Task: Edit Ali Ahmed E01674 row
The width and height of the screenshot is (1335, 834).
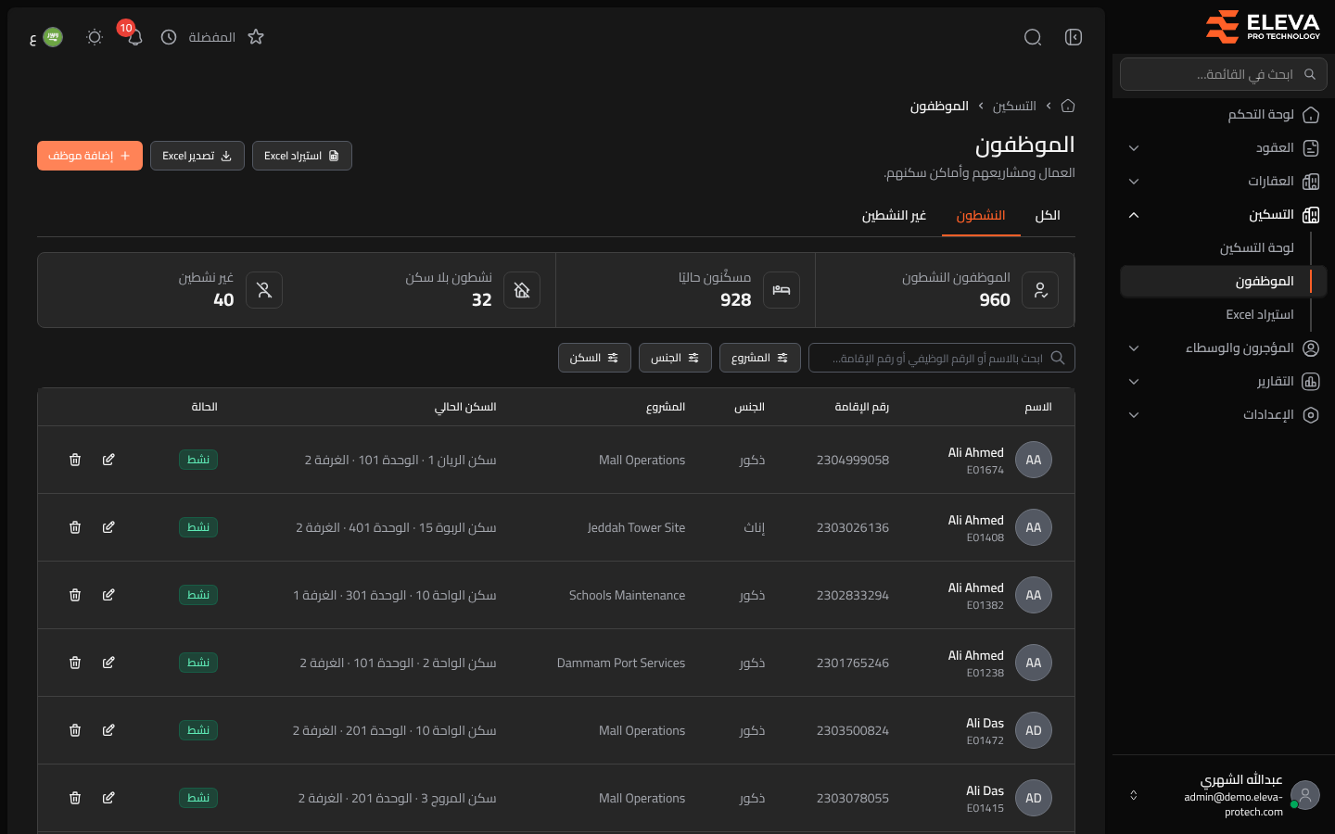Action: [108, 460]
